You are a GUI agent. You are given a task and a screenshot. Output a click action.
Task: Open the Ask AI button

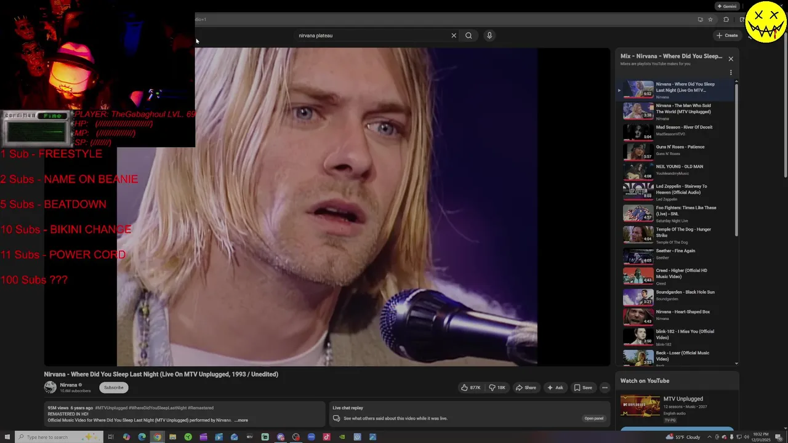[x=555, y=388]
